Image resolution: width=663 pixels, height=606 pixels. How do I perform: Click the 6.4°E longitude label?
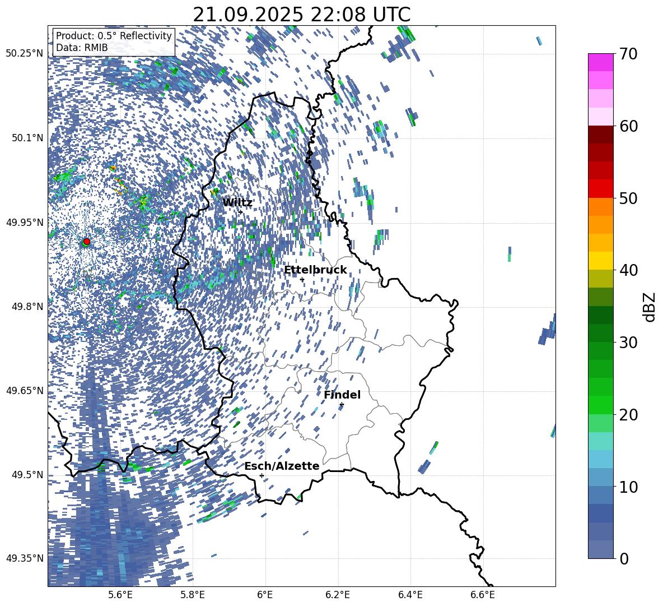point(410,595)
